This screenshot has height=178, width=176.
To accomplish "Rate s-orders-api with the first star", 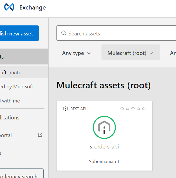I will tap(122, 109).
